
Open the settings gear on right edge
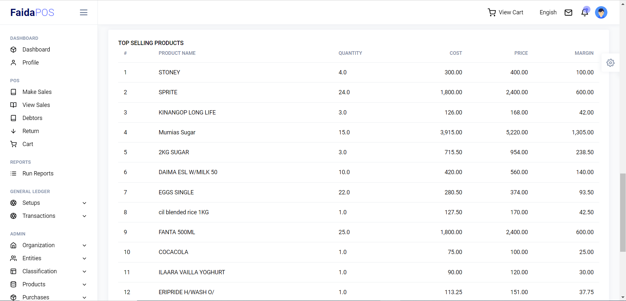pos(610,63)
